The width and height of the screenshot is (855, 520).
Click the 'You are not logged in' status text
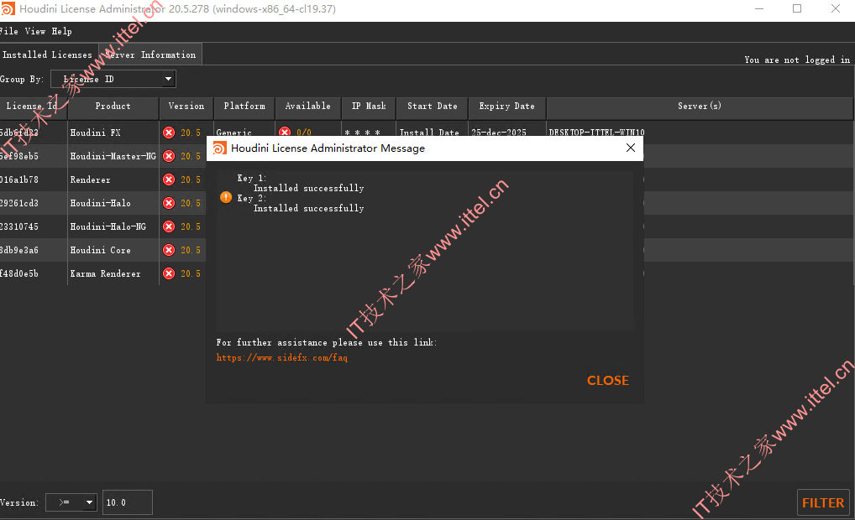coord(797,60)
